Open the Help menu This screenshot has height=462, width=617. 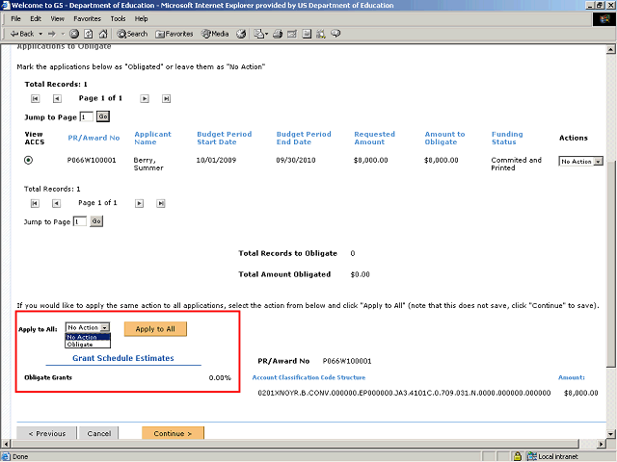[141, 18]
